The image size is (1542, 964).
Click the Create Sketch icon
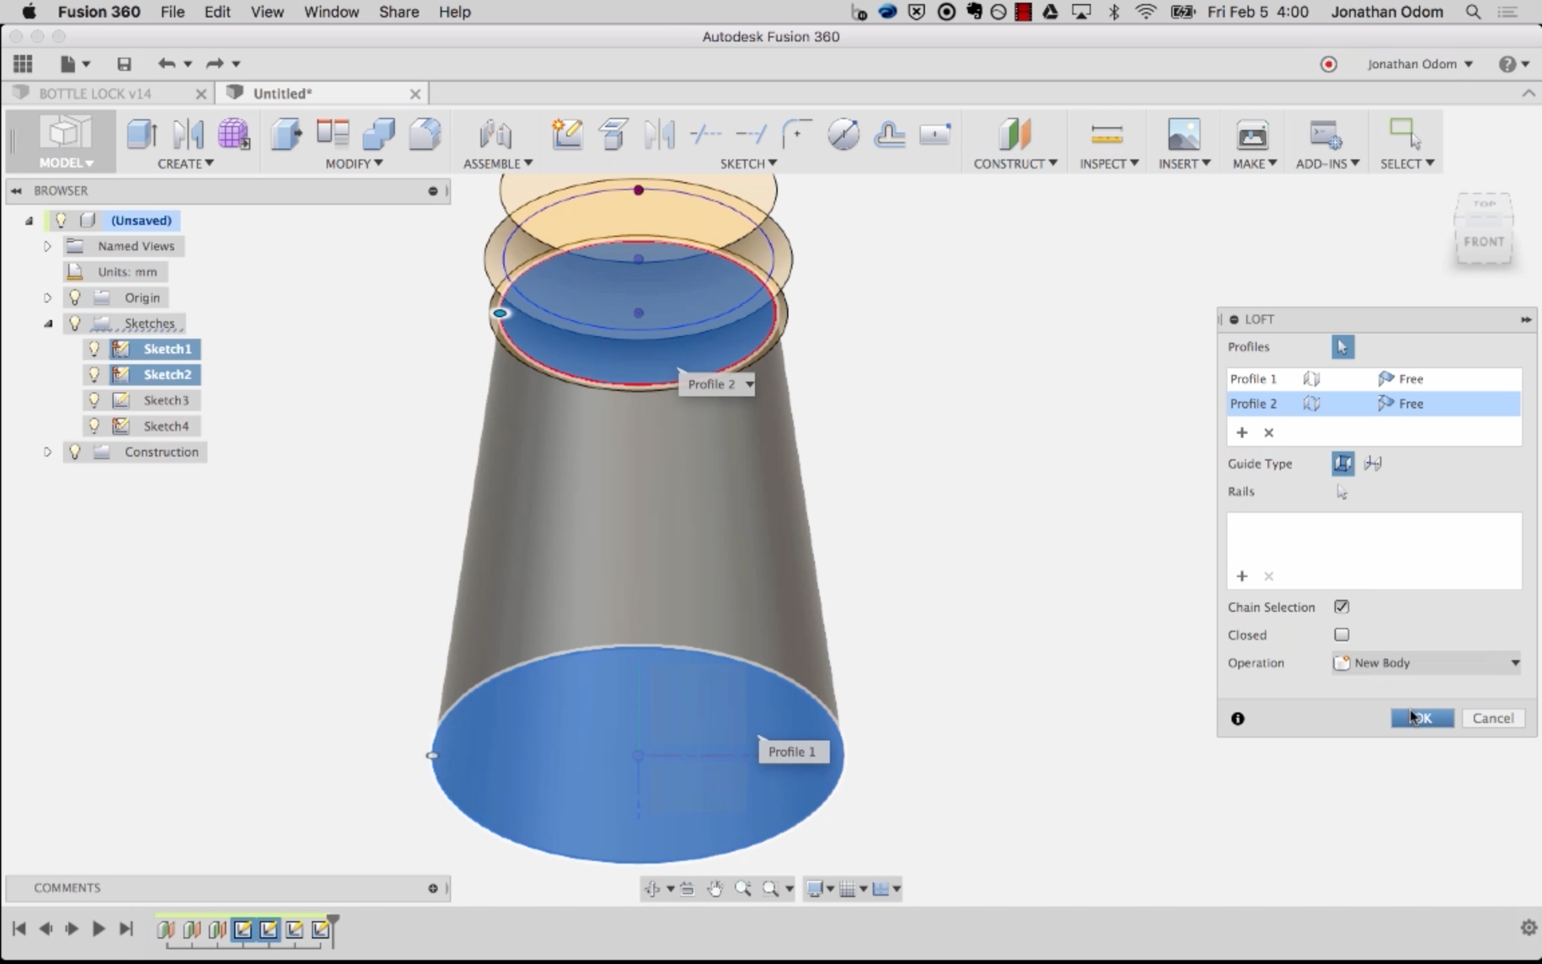(x=567, y=135)
